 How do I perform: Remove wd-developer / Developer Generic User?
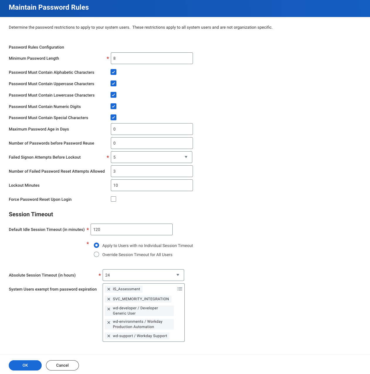[x=109, y=309]
